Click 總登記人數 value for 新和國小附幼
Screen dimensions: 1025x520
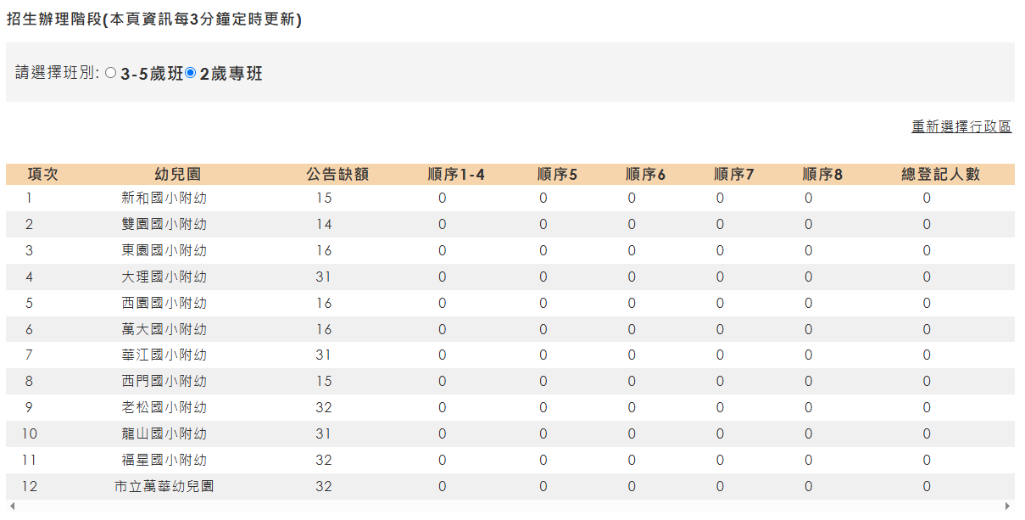927,198
